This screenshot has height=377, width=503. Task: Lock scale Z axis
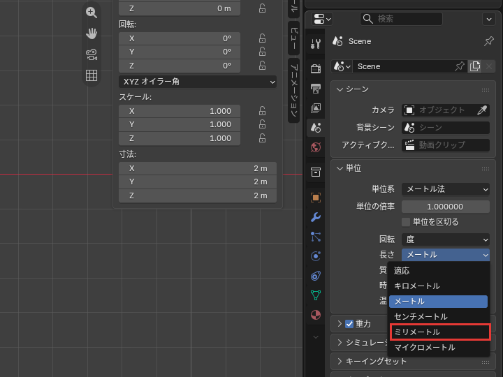point(262,138)
